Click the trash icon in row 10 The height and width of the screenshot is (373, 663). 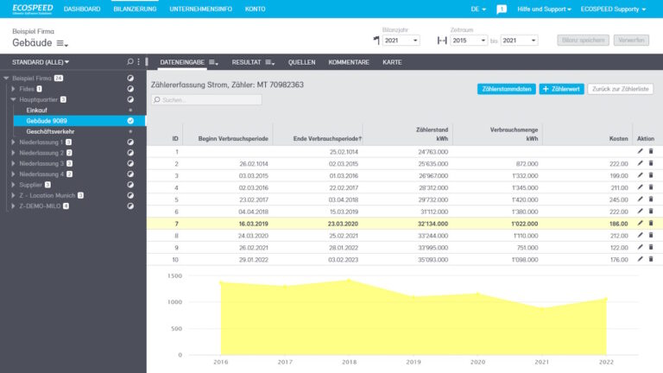click(x=651, y=259)
